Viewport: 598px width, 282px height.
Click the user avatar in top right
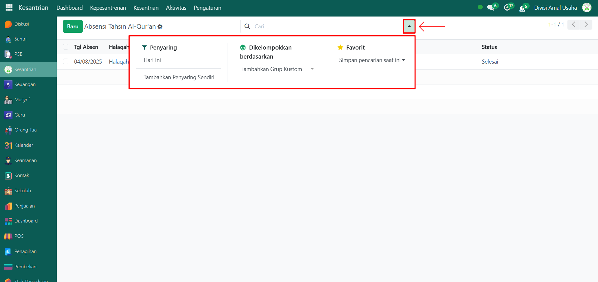point(586,8)
